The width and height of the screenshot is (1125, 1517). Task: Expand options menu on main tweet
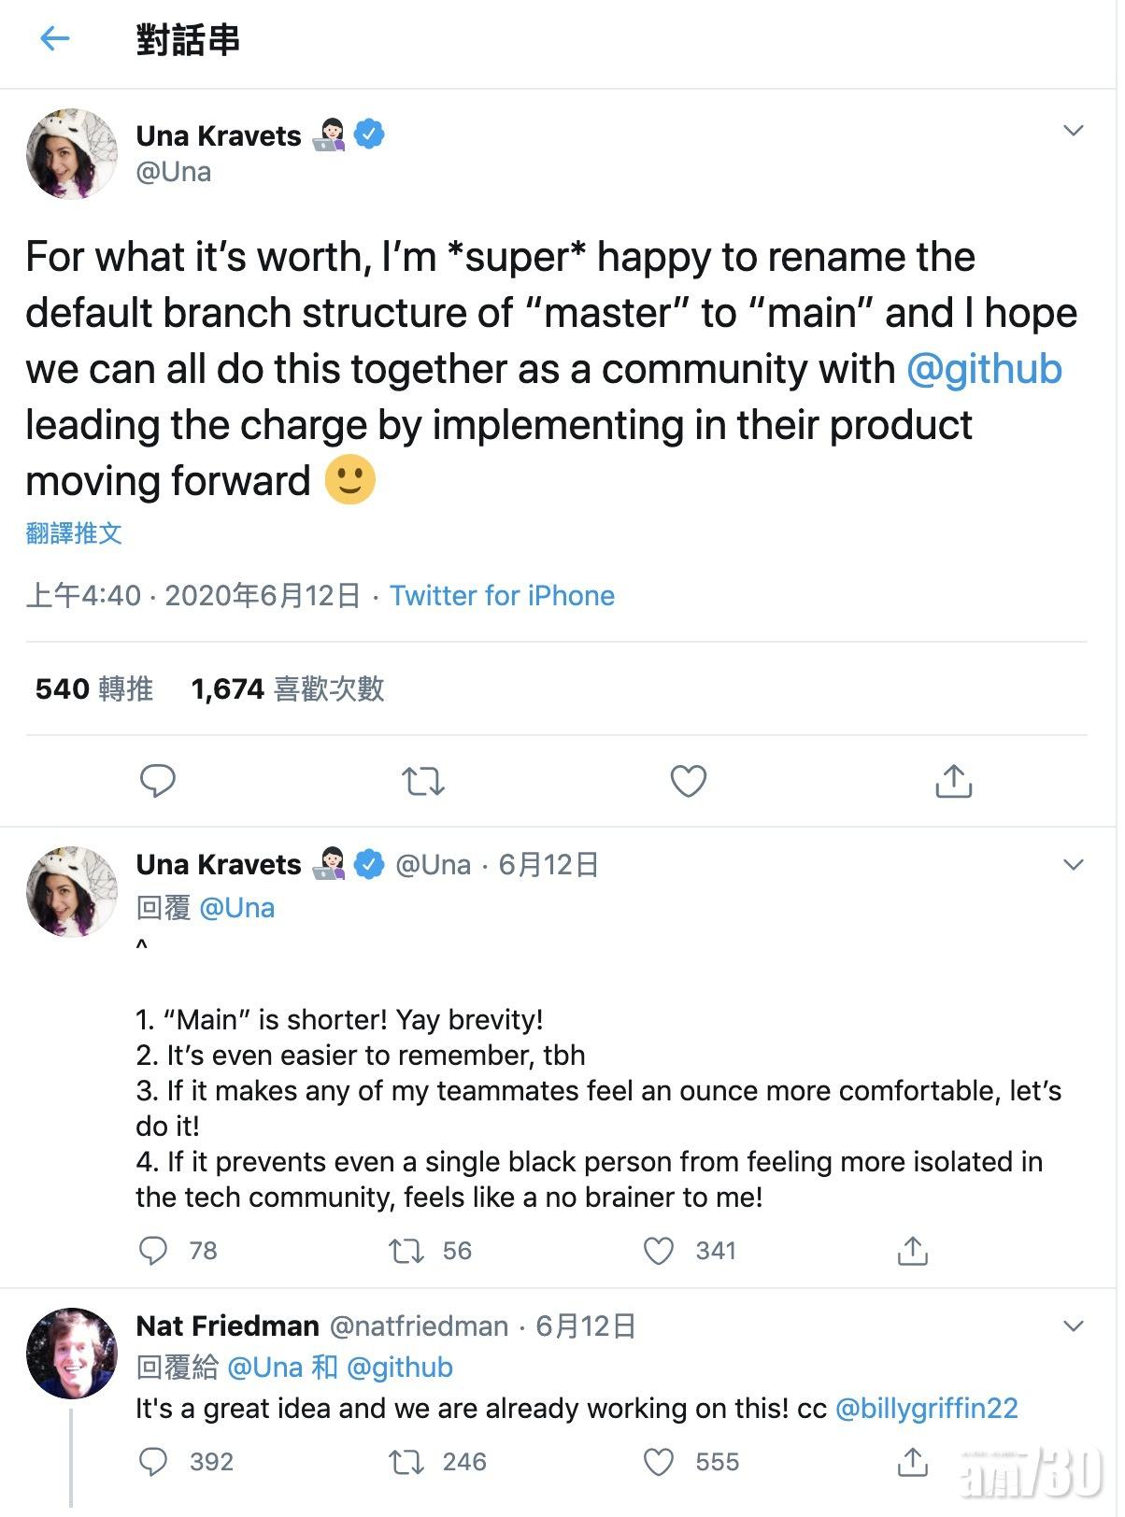tap(1074, 131)
